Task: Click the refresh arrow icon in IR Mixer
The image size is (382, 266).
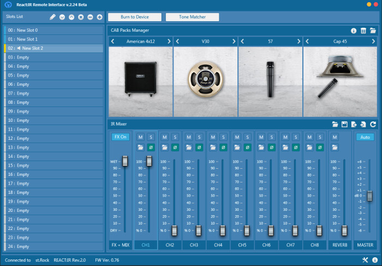Action: click(373, 125)
